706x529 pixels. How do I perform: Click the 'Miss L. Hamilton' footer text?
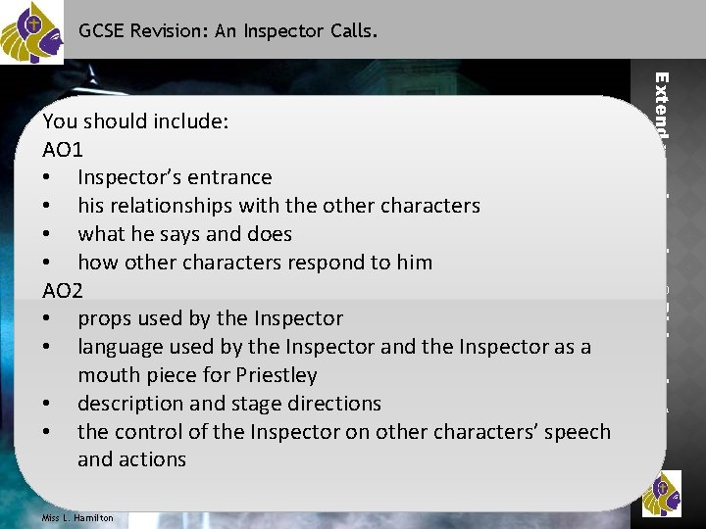click(78, 517)
